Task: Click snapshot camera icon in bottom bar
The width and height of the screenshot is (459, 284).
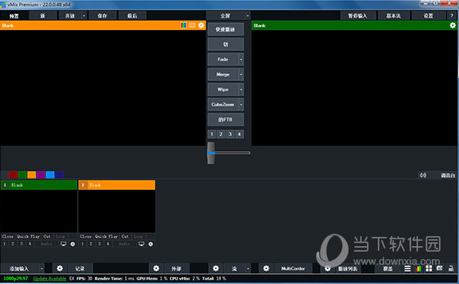Action: point(440,268)
